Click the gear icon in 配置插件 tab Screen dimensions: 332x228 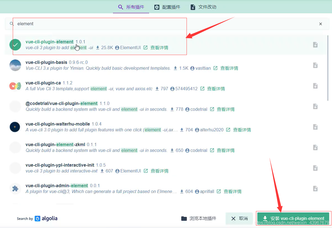(157, 7)
